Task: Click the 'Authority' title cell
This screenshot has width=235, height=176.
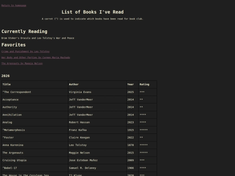Action: point(35,107)
